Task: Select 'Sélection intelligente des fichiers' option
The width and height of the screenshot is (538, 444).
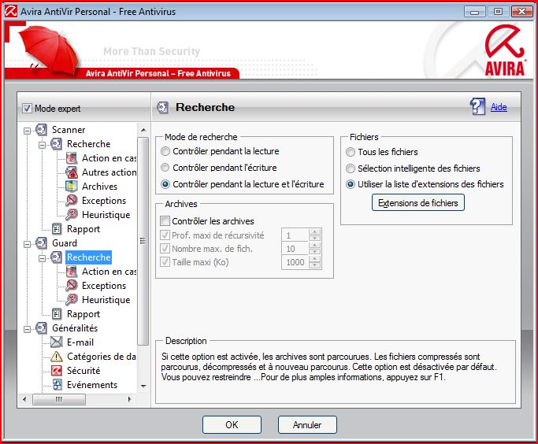Action: click(x=351, y=168)
